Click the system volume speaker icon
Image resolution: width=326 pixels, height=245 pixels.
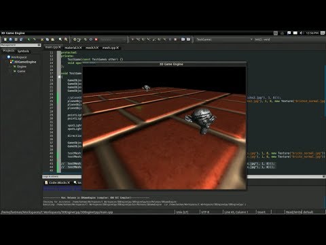pos(302,33)
